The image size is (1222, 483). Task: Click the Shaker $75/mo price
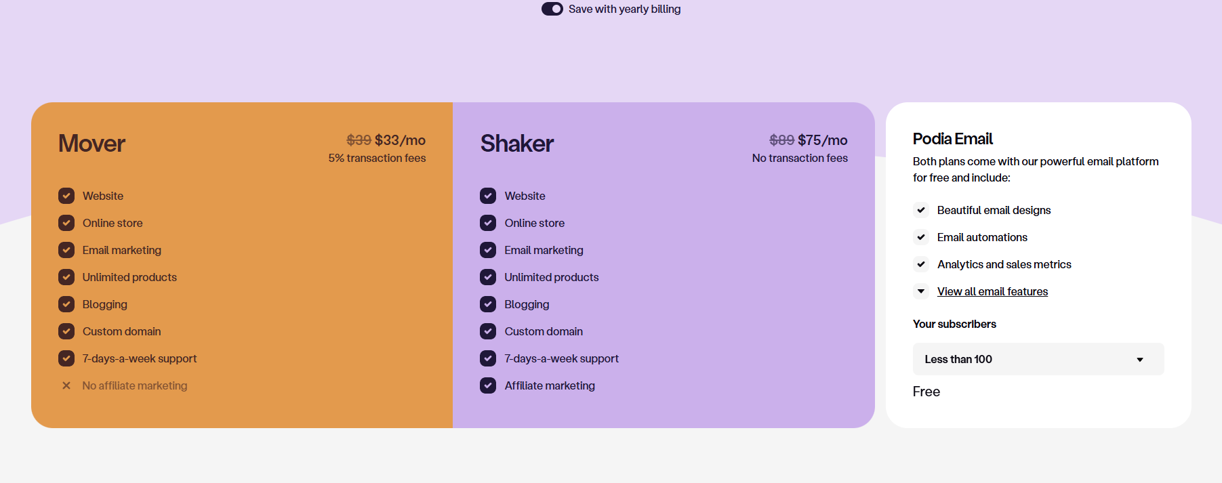(822, 140)
